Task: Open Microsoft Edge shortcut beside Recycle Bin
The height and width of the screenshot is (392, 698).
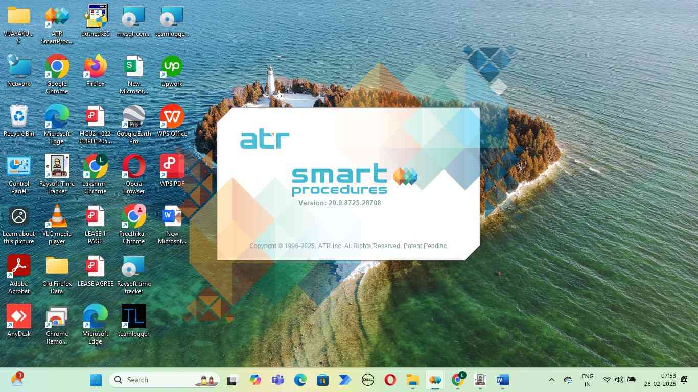Action: click(x=57, y=125)
